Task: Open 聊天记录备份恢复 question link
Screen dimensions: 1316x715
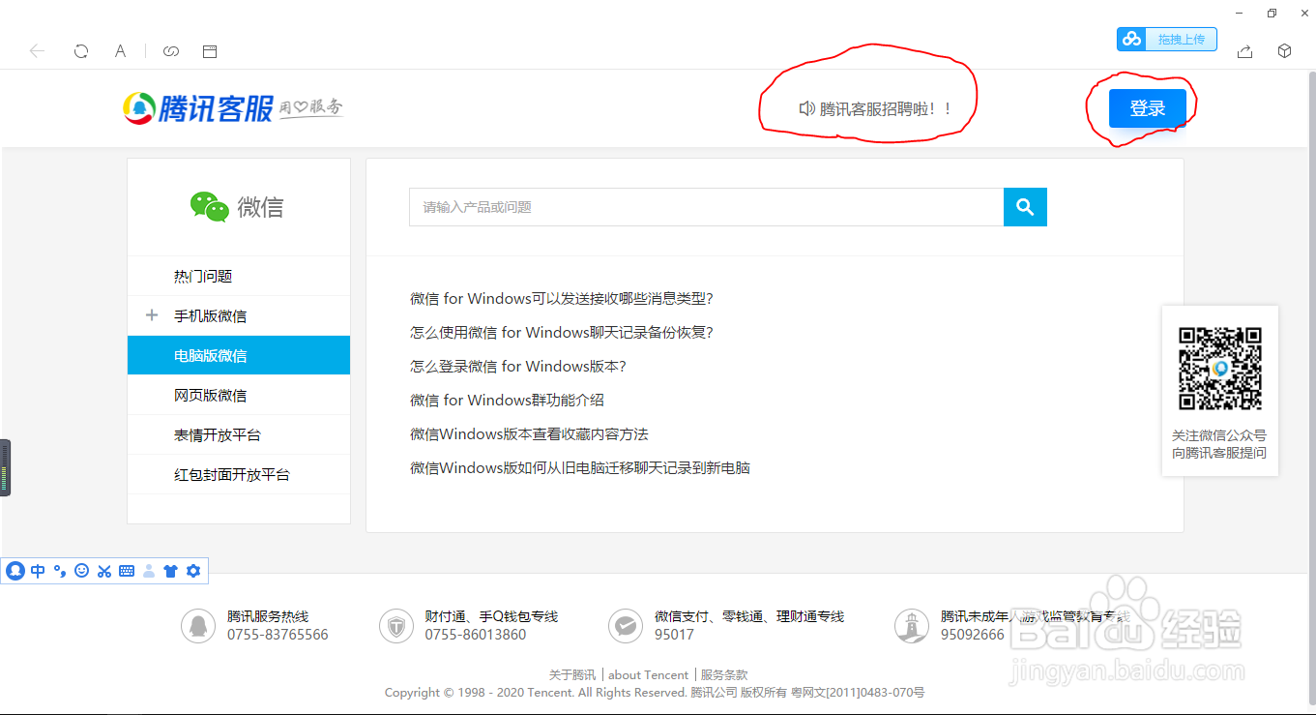Action: [x=562, y=333]
